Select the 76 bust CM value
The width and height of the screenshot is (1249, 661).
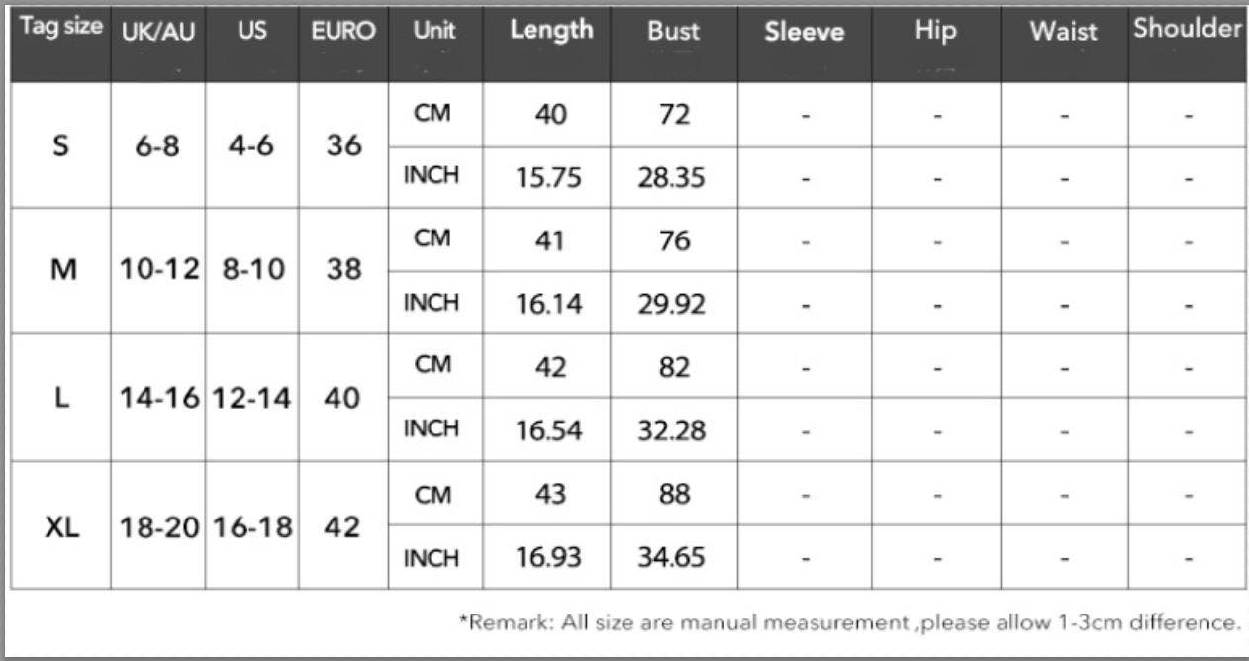(x=674, y=240)
